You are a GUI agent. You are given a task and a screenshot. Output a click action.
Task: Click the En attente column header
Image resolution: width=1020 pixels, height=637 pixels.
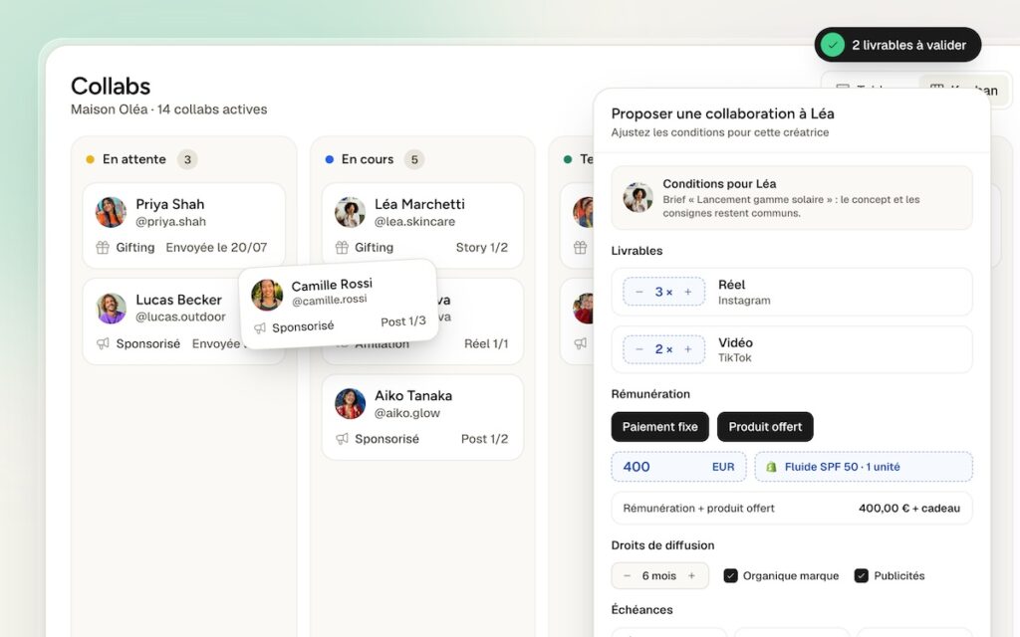pyautogui.click(x=134, y=159)
